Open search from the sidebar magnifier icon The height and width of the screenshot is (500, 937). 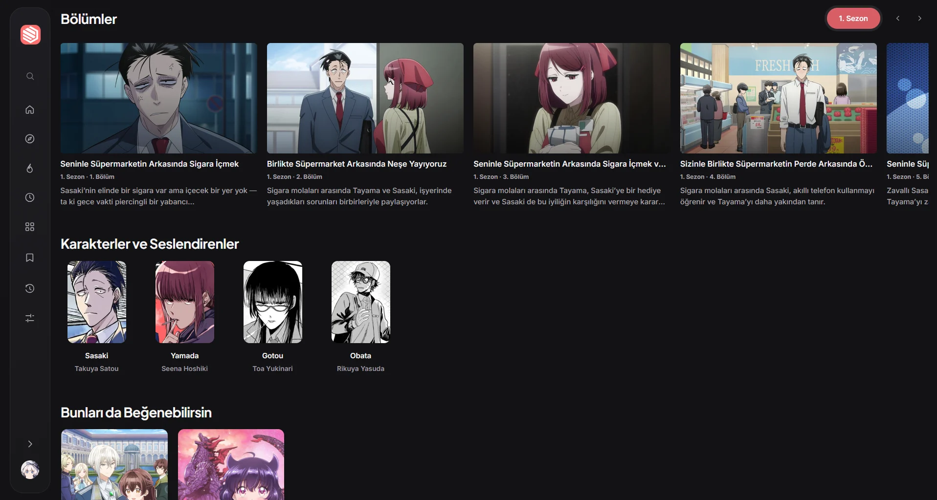pos(30,76)
